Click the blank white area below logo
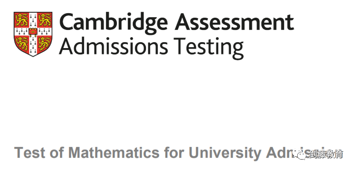355x170 pixels. pyautogui.click(x=177, y=99)
